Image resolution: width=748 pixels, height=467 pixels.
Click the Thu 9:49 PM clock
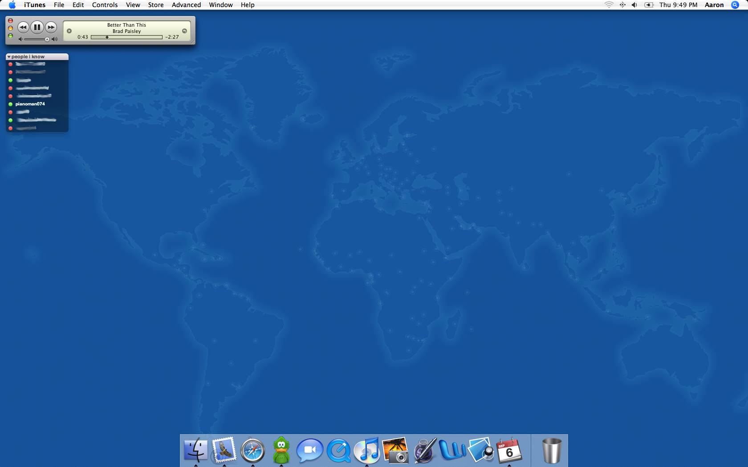tap(678, 5)
